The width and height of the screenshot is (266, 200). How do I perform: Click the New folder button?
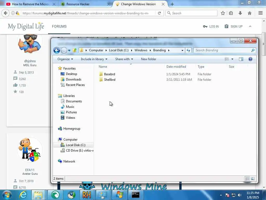149,59
